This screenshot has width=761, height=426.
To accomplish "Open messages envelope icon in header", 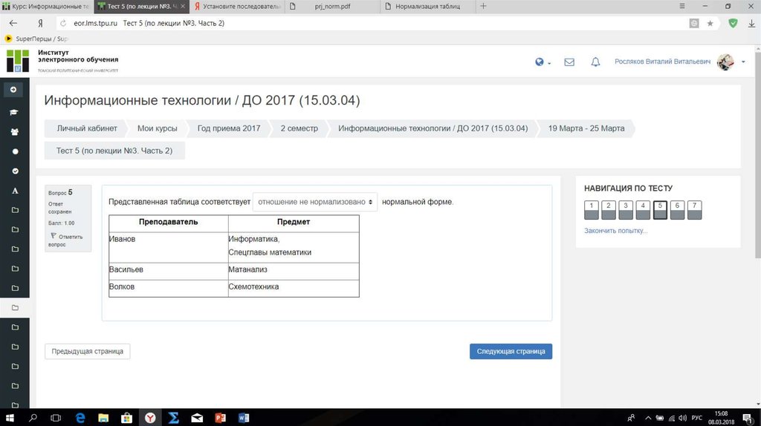I will pos(569,62).
